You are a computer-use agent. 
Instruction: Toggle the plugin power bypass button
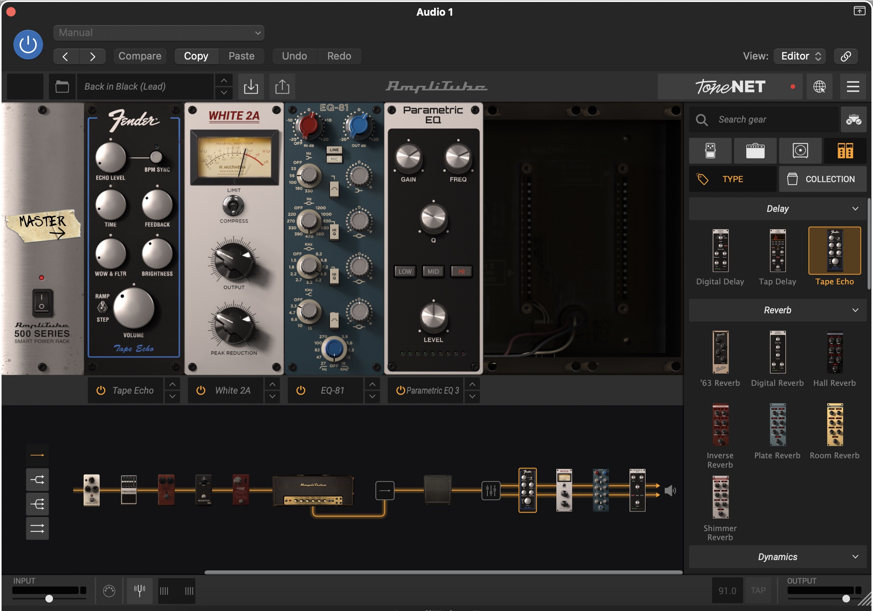[x=28, y=45]
